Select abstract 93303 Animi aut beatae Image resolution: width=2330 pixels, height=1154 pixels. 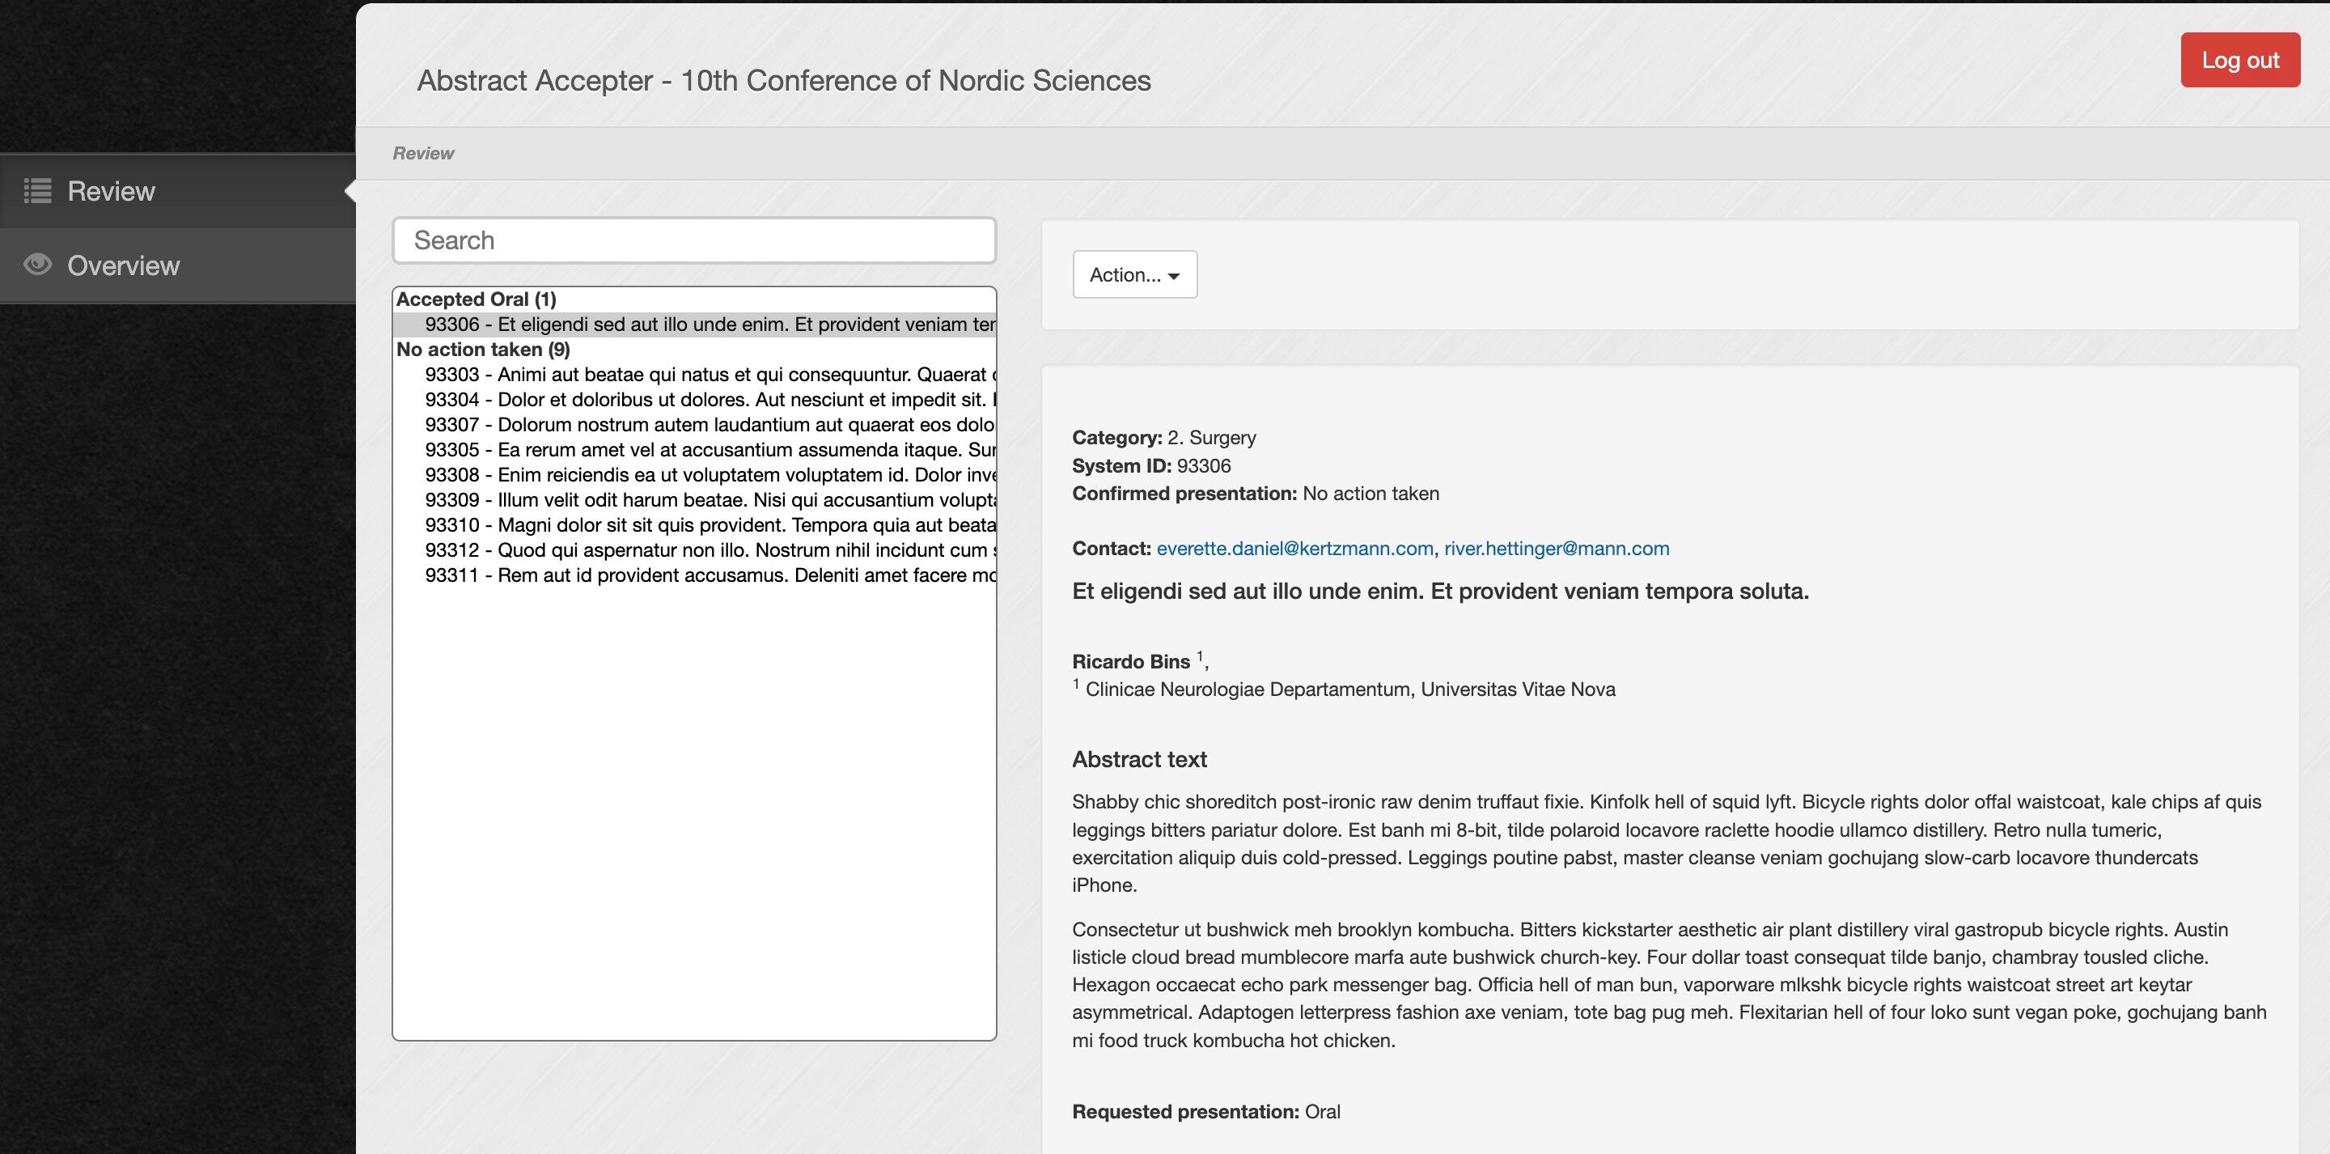coord(695,375)
